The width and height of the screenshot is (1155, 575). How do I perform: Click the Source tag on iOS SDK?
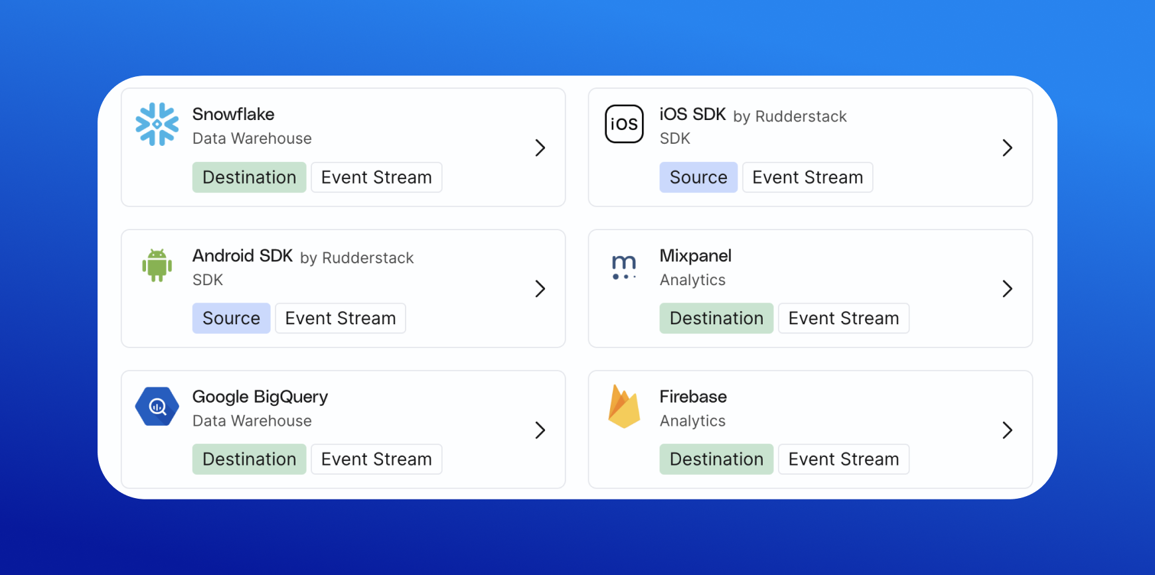(x=698, y=177)
